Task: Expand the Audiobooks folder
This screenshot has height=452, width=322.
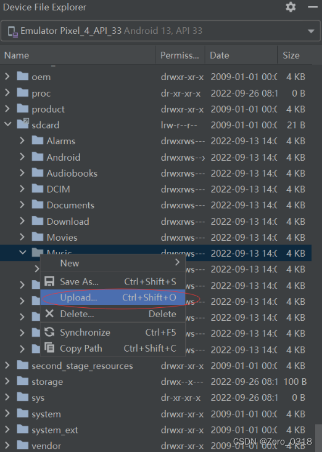Action: pyautogui.click(x=22, y=172)
